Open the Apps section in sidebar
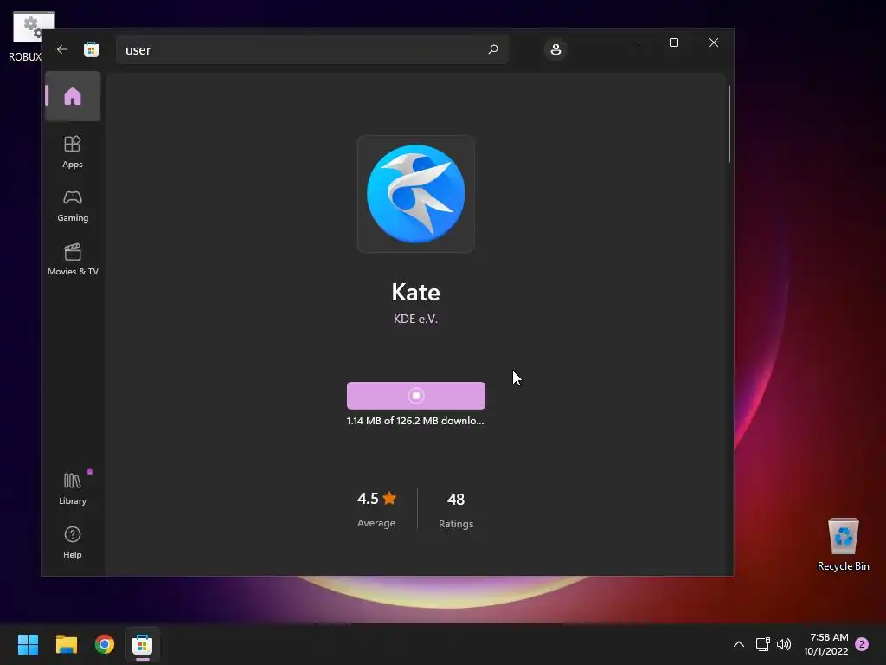Screen dimensions: 886x665 tap(73, 152)
